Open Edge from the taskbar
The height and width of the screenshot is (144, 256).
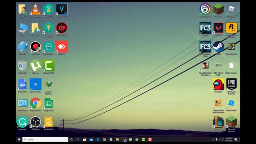point(98,140)
